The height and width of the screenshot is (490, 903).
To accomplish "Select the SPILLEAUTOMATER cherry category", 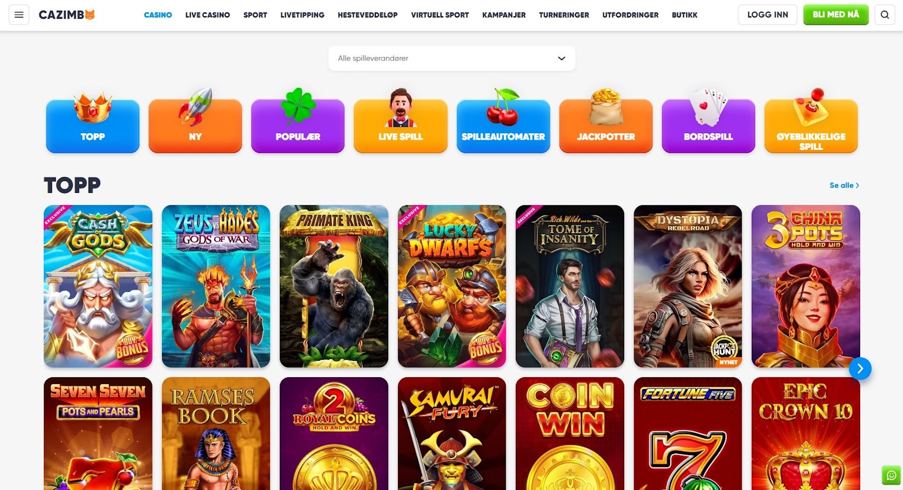I will click(503, 126).
